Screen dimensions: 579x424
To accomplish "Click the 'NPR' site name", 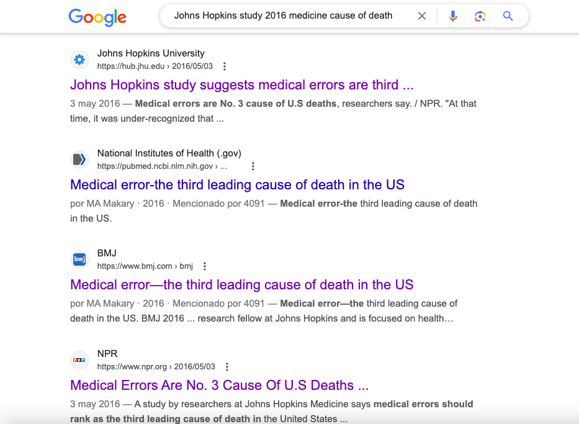I will [x=107, y=354].
